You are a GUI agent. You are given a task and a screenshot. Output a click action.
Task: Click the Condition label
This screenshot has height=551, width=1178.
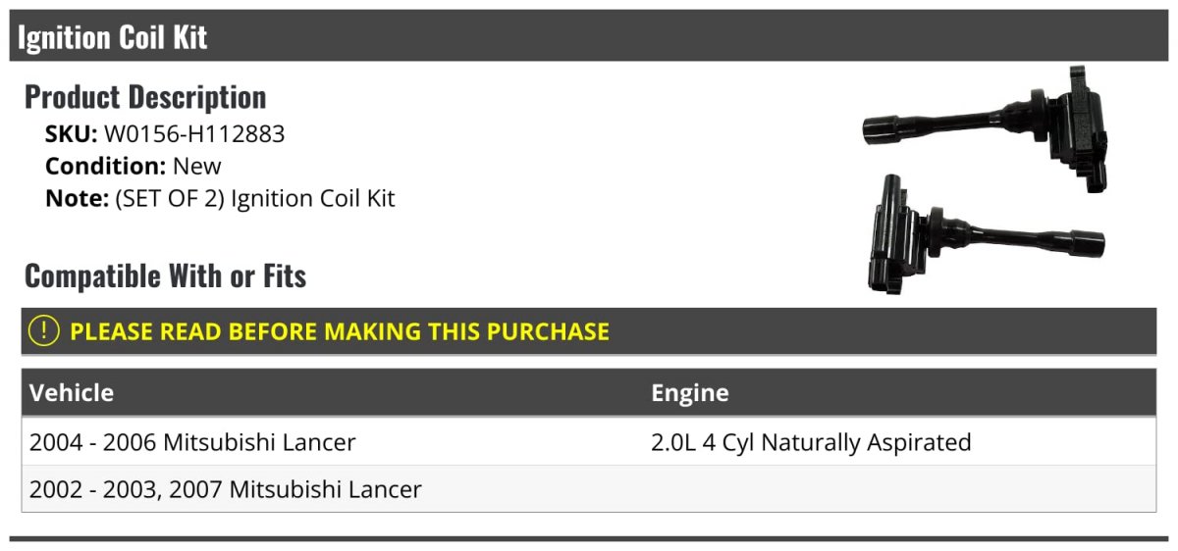pyautogui.click(x=106, y=167)
